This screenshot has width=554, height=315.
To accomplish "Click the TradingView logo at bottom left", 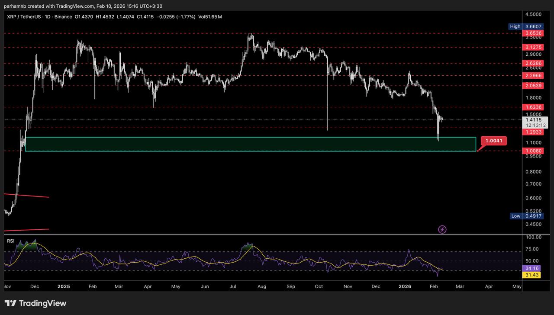I will pyautogui.click(x=35, y=303).
